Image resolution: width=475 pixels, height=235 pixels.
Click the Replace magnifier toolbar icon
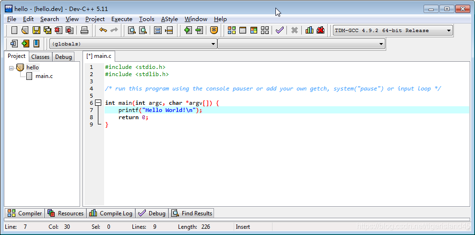click(x=142, y=30)
